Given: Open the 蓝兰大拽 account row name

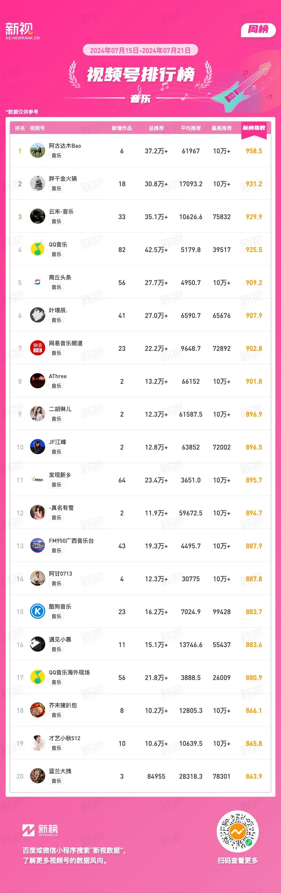Looking at the screenshot, I should 60,771.
